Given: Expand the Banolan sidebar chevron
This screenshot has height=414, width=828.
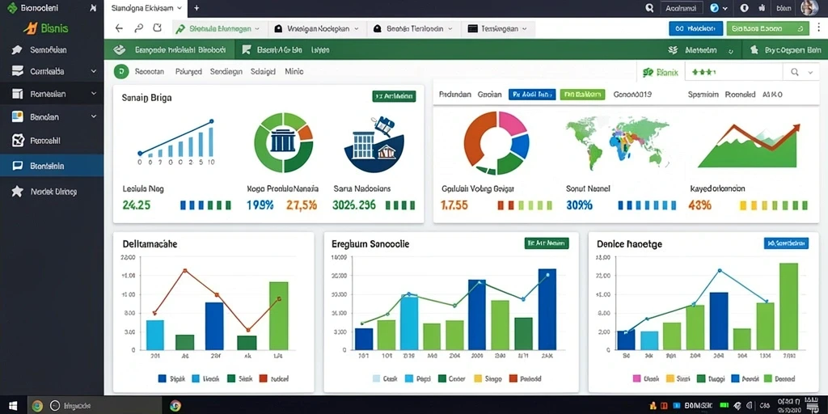Looking at the screenshot, I should [94, 116].
